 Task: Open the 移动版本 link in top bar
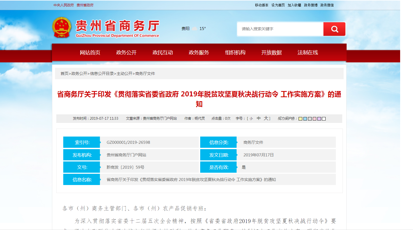[x=262, y=5]
